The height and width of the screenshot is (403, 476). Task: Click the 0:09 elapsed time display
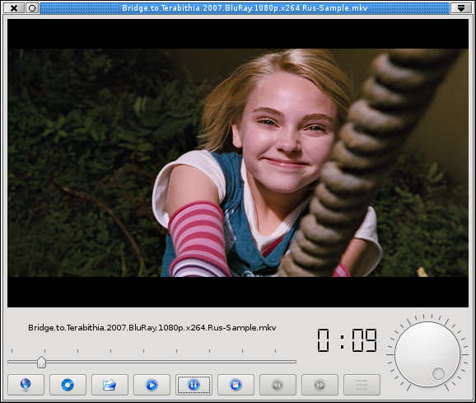(347, 340)
